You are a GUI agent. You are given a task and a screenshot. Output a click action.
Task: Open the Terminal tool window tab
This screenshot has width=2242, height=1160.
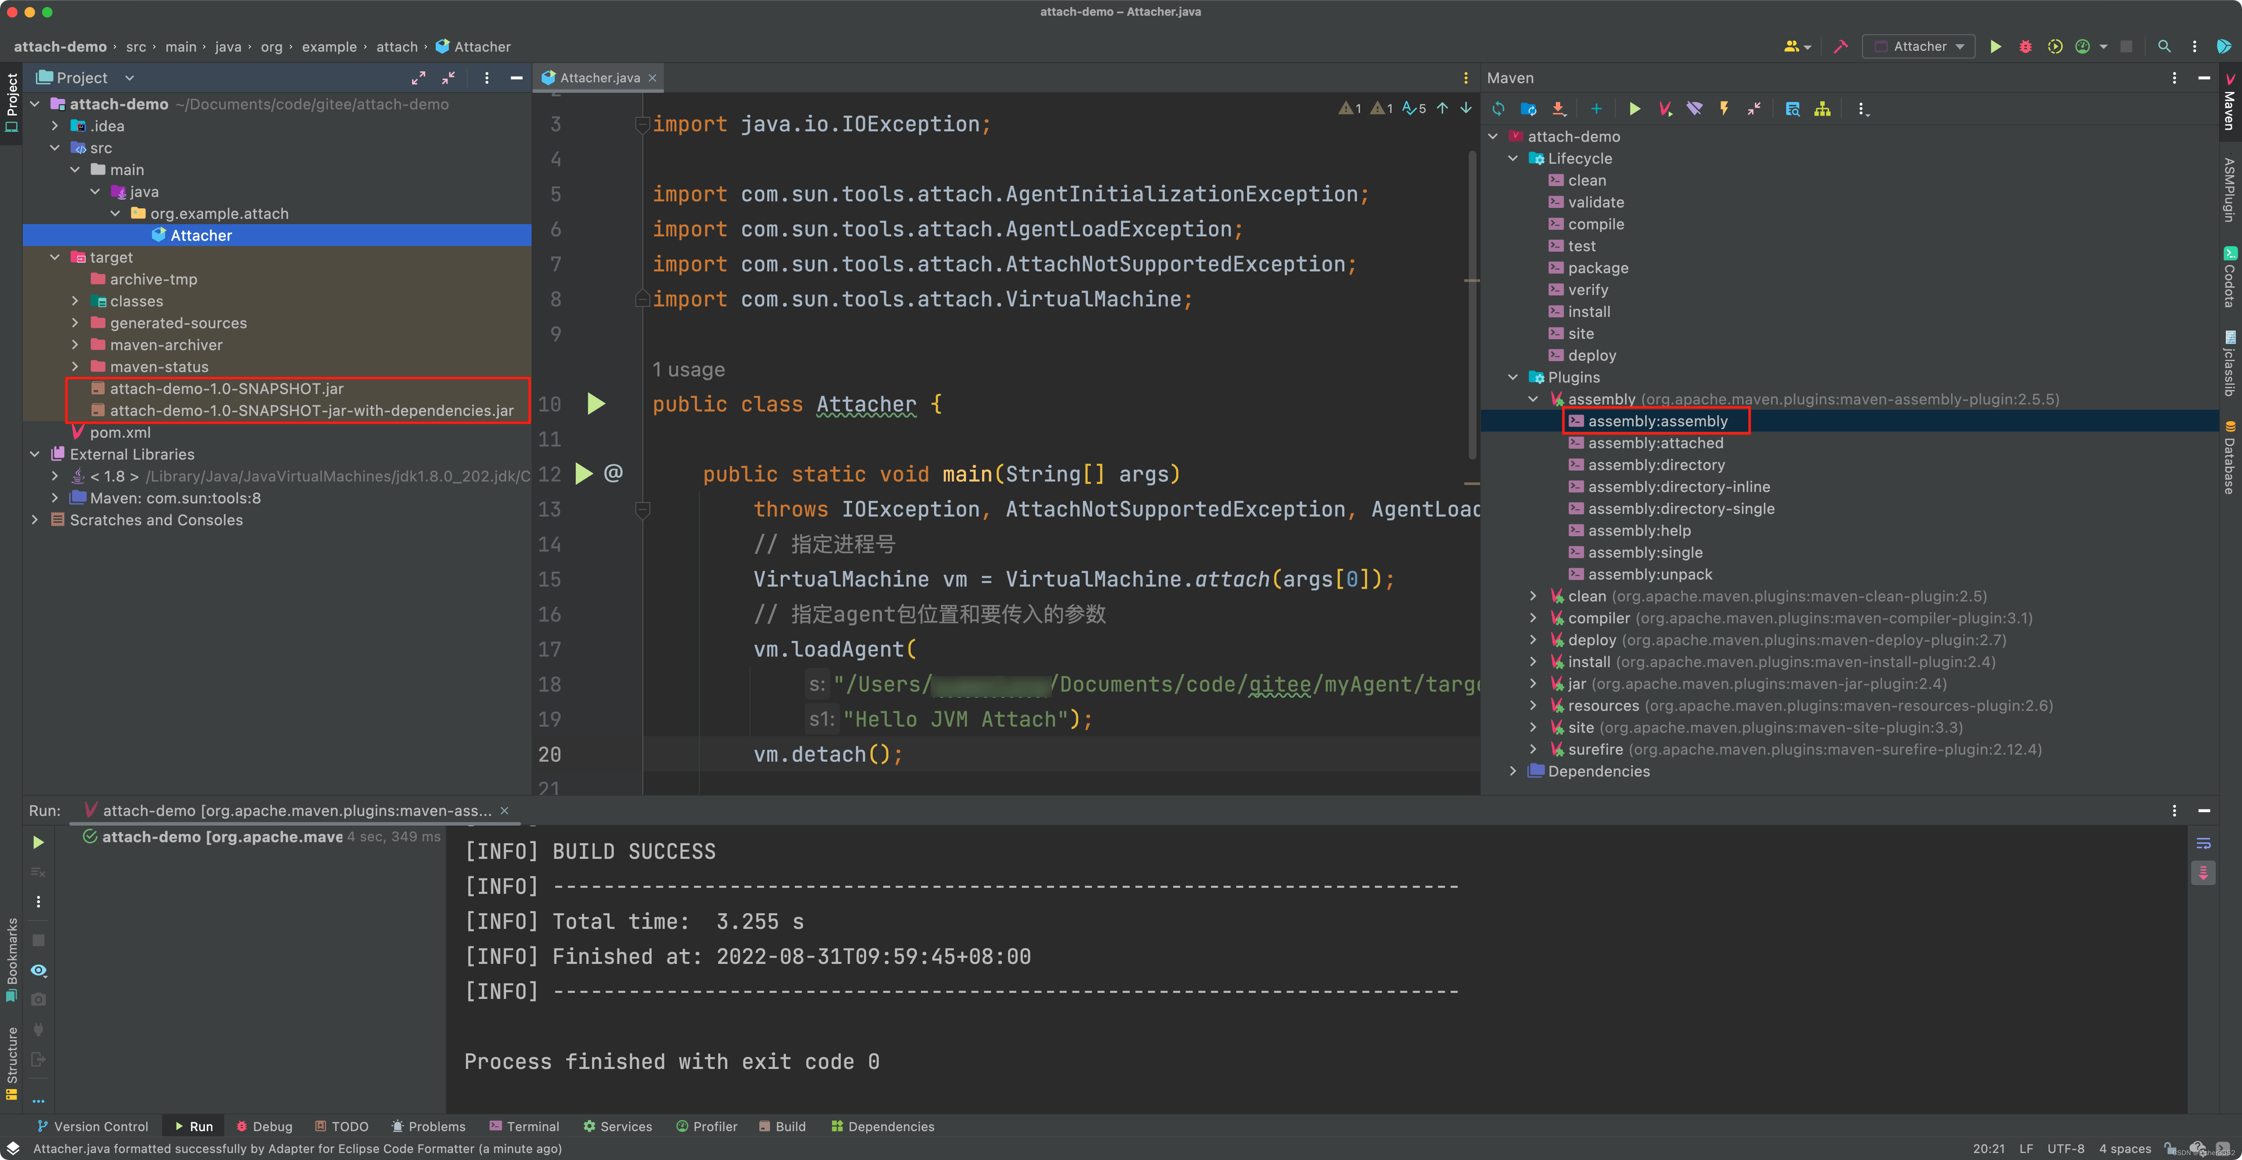(524, 1126)
